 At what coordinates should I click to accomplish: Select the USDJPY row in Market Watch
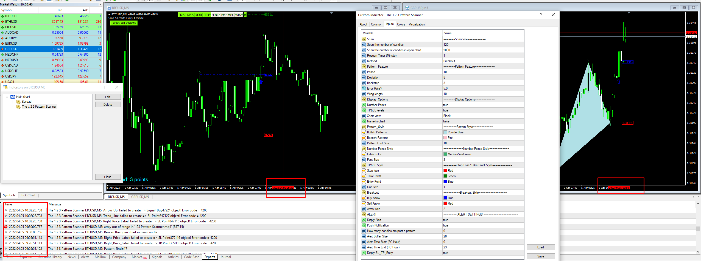(x=51, y=76)
